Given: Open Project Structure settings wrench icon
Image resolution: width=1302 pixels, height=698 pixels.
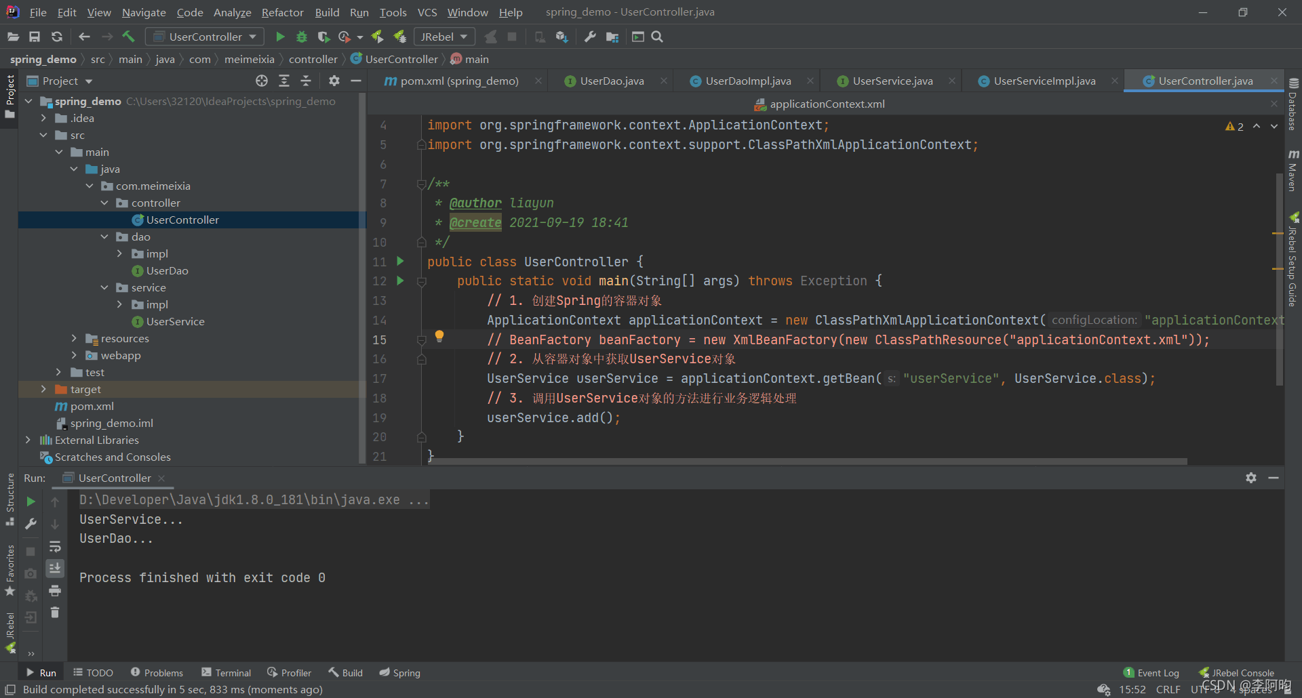Looking at the screenshot, I should click(590, 37).
